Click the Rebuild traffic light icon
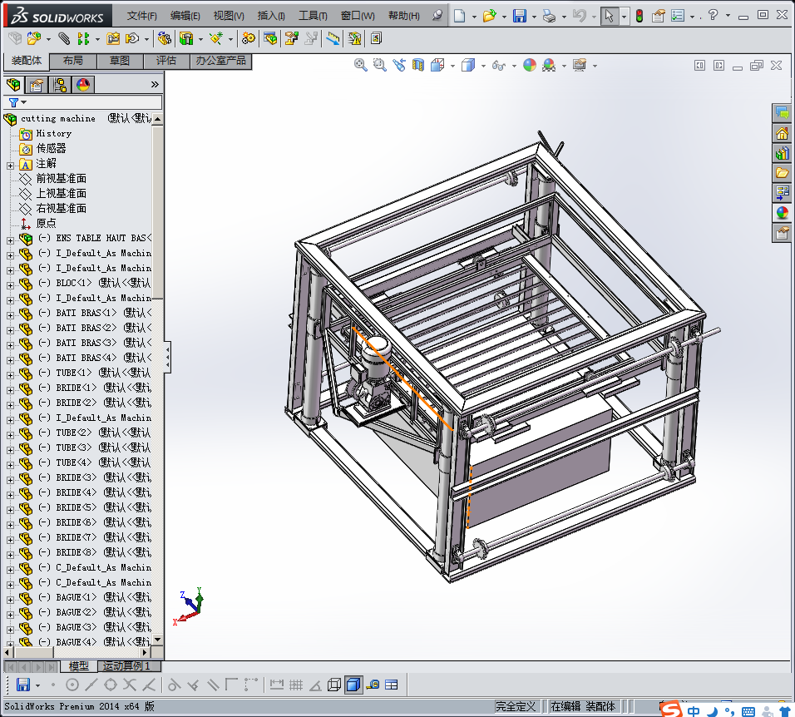Screen dimensions: 795x717 tap(639, 16)
